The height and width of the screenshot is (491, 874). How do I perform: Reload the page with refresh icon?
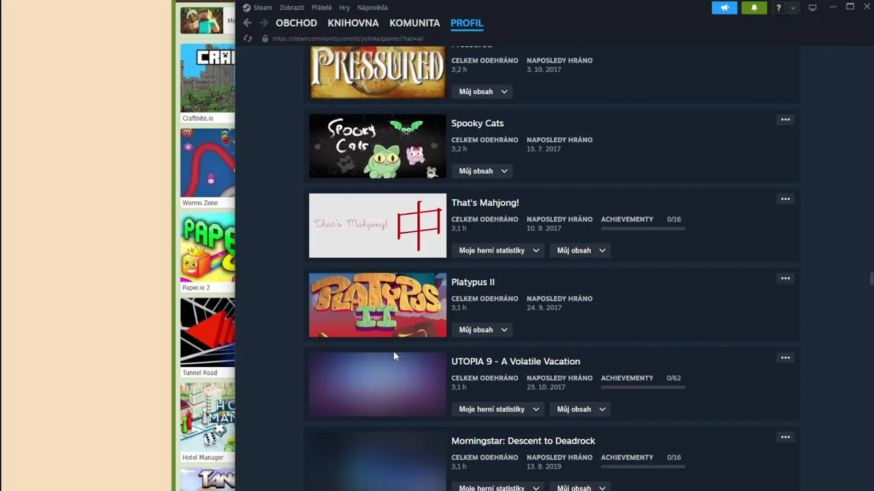pos(248,39)
